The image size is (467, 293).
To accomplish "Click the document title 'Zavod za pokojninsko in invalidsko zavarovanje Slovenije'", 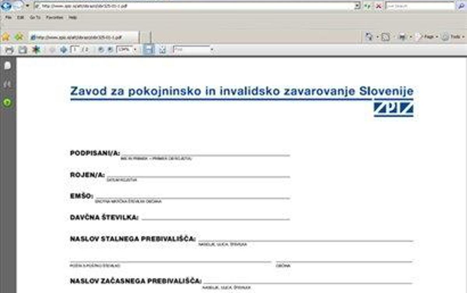I will [242, 91].
